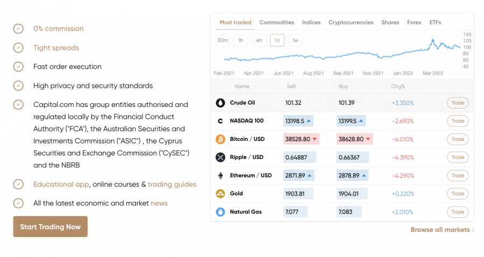Click up arrow in NASDAQ 100 buy price
This screenshot has width=484, height=257.
[361, 121]
